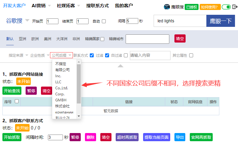This screenshot has height=143, width=238.
Task: Click the led lights search field
Action: (x=180, y=21)
